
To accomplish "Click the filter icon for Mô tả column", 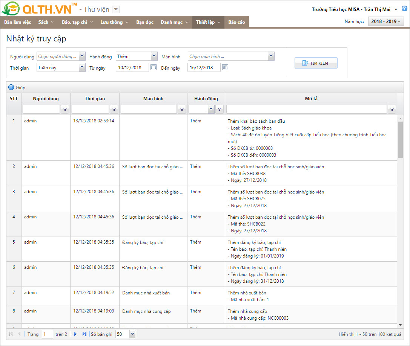I will coord(392,109).
